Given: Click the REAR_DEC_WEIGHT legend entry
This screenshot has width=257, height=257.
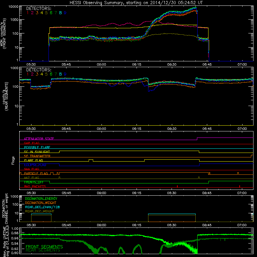Looking at the screenshot, I should point(40,211).
